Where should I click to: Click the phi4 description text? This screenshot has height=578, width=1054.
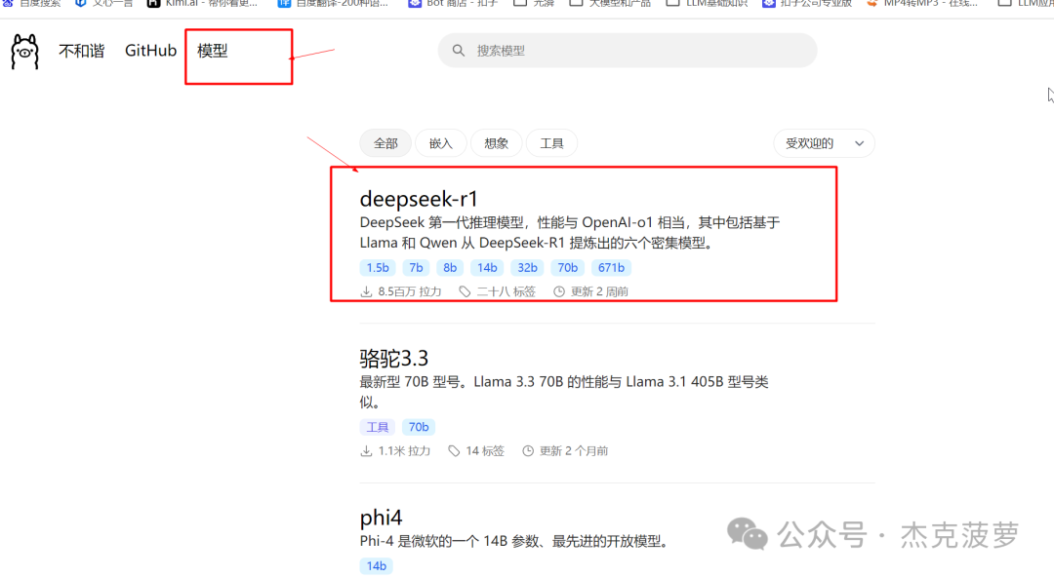(516, 541)
